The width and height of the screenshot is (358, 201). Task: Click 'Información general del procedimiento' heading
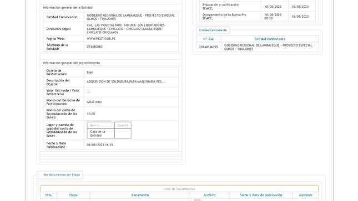[72, 63]
